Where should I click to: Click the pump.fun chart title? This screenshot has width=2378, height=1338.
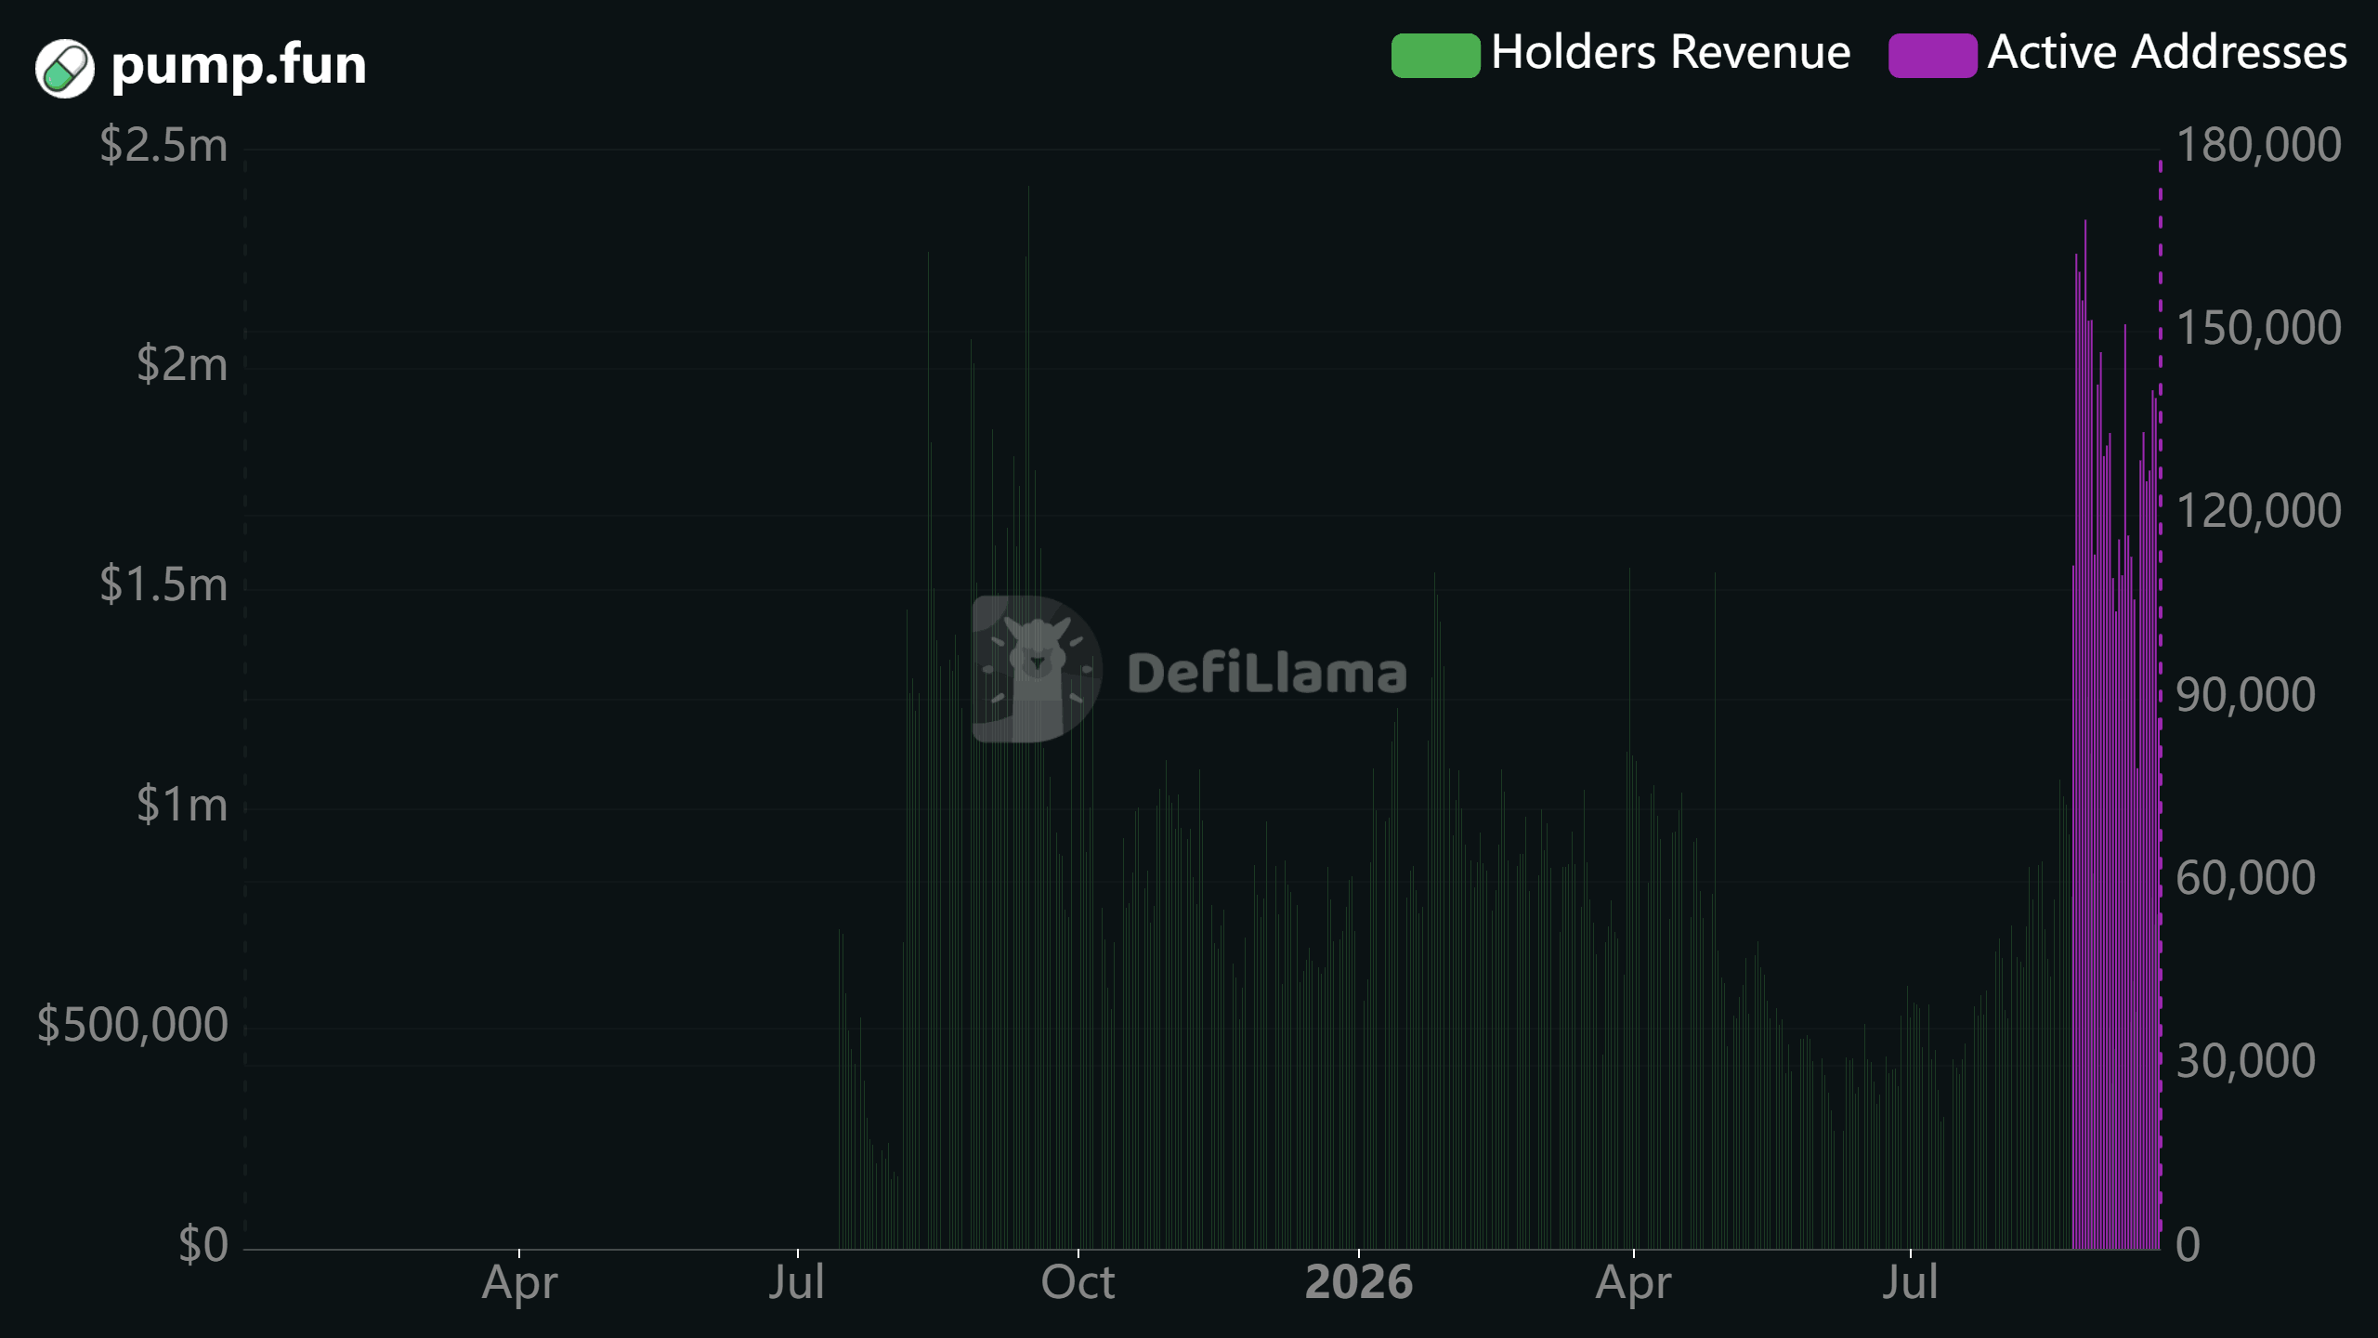pyautogui.click(x=239, y=65)
